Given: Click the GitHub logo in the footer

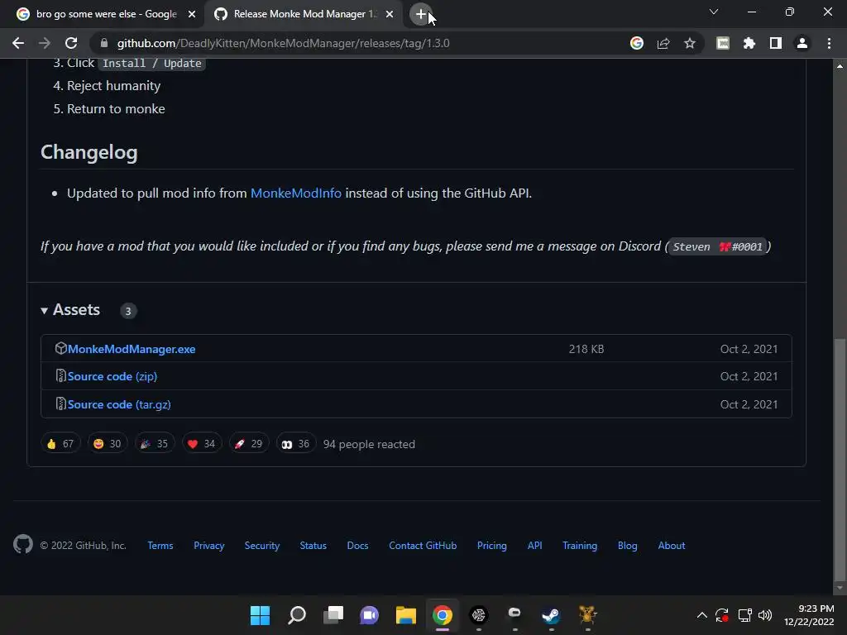Looking at the screenshot, I should (23, 544).
